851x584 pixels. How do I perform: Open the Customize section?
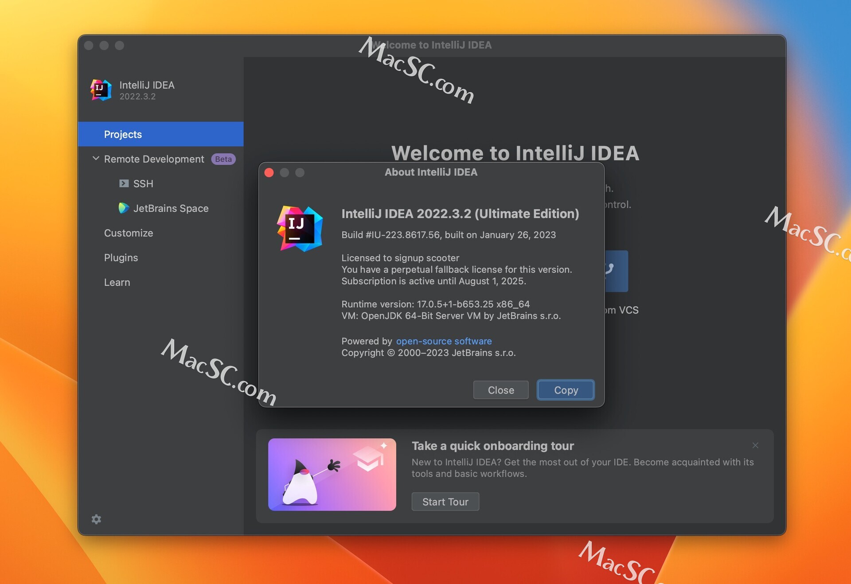click(x=129, y=233)
